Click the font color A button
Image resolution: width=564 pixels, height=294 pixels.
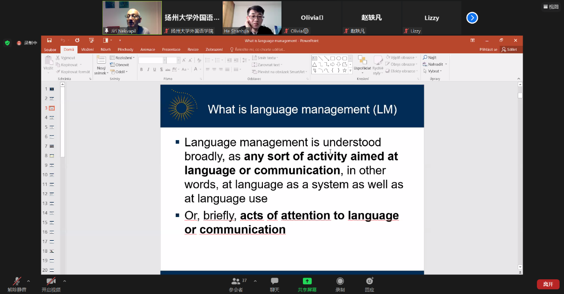click(196, 69)
